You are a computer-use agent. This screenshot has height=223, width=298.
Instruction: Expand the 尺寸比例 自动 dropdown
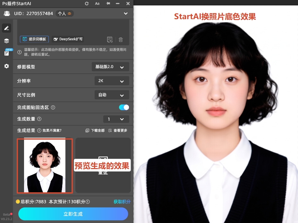111,95
